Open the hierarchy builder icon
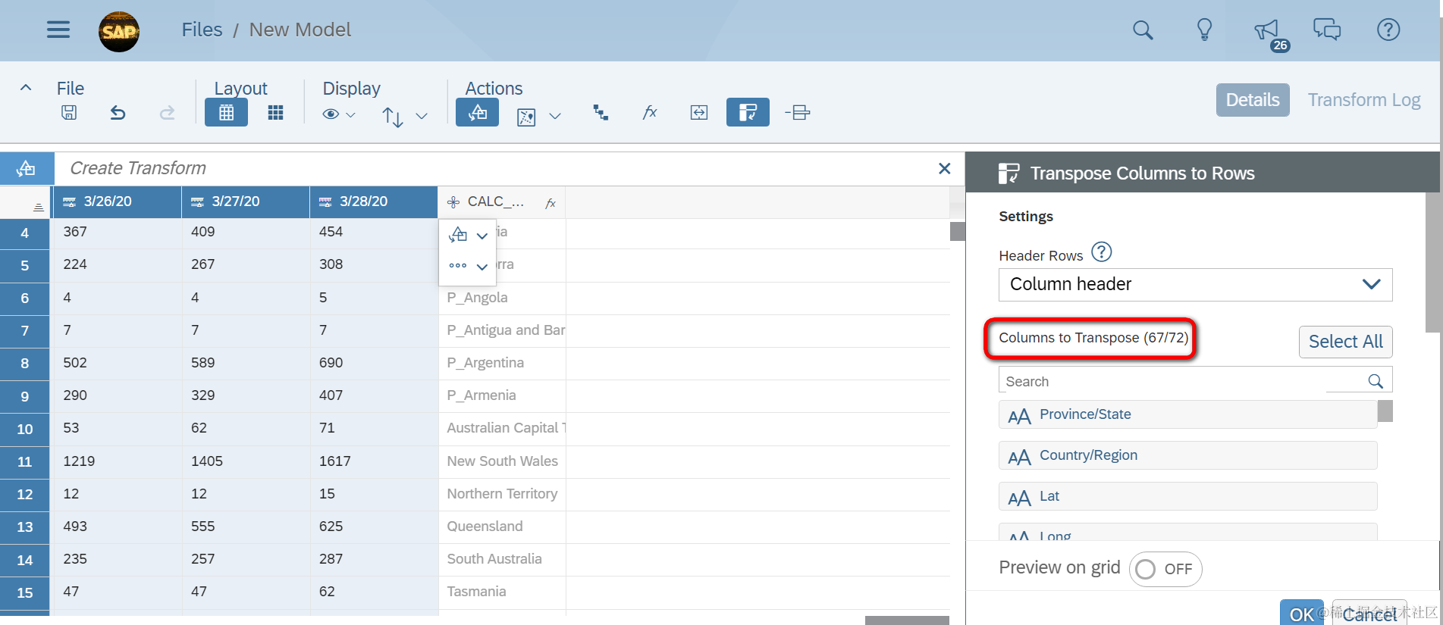 pos(601,113)
